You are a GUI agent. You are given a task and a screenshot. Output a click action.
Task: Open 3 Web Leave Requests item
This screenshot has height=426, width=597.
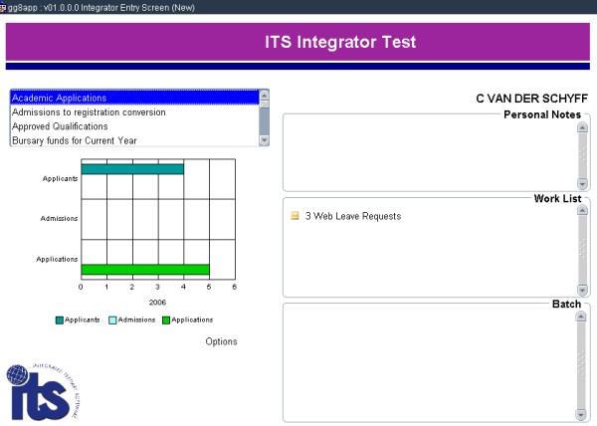[353, 216]
